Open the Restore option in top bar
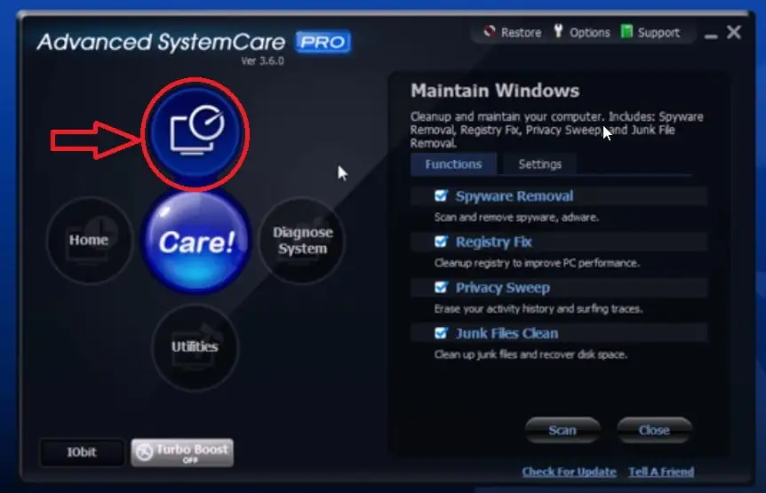 (x=513, y=33)
